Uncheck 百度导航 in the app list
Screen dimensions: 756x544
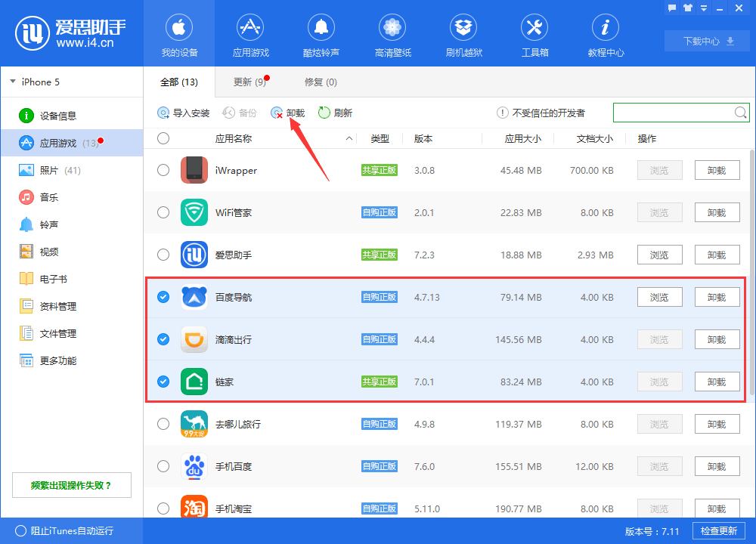163,297
